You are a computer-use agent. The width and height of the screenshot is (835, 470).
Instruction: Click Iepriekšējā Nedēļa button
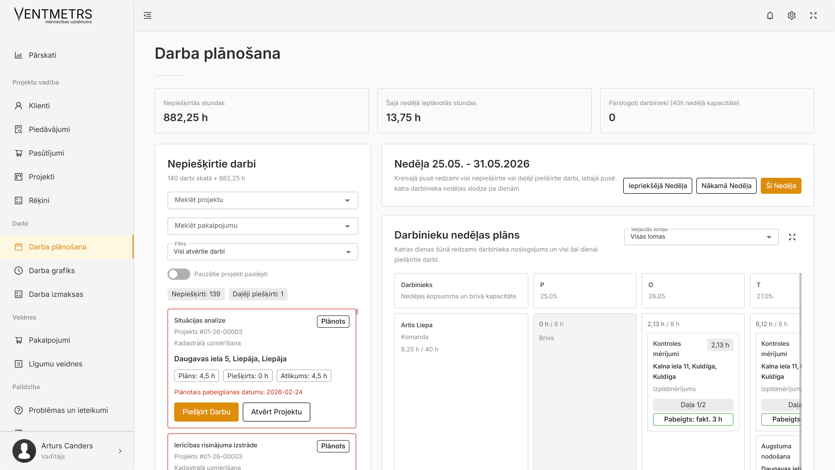click(x=657, y=186)
